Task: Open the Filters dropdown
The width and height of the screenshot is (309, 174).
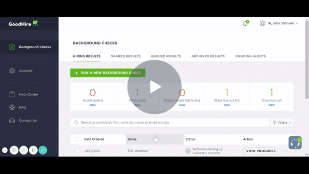Action: coord(281,122)
